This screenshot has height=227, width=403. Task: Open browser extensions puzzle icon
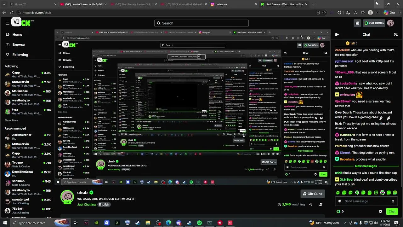tap(339, 13)
